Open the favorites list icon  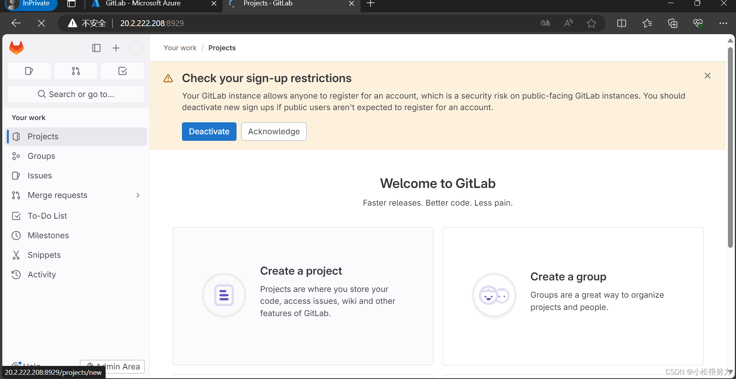pyautogui.click(x=647, y=23)
